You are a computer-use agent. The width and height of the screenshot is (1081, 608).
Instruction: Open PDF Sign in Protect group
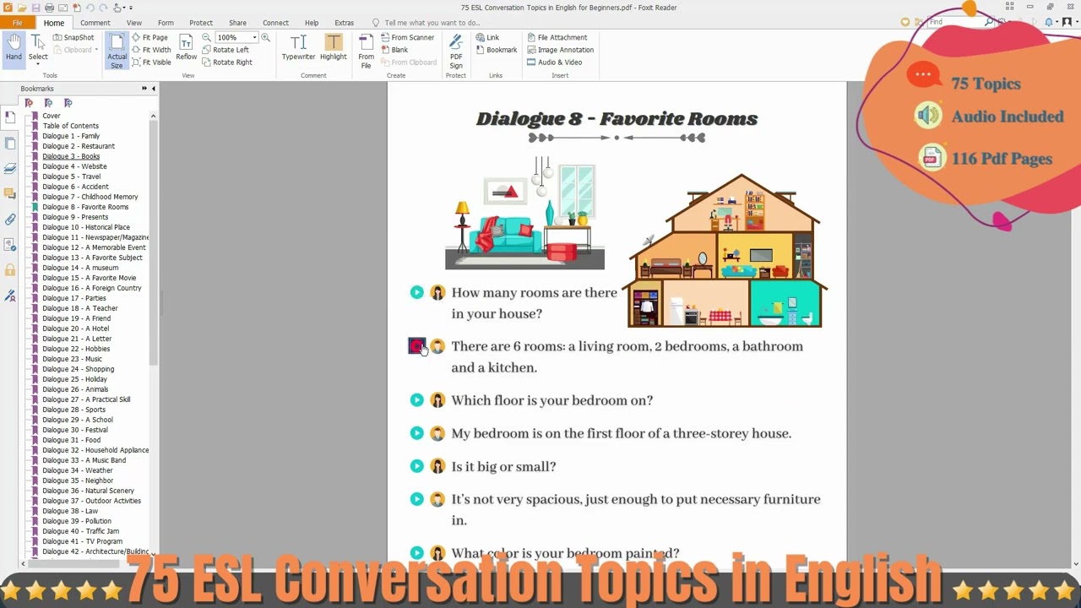[455, 51]
